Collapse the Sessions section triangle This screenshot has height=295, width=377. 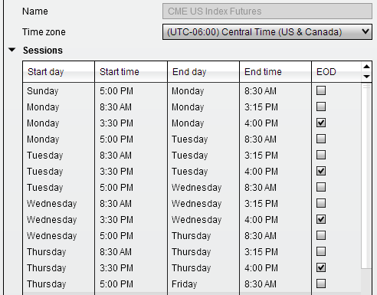(12, 50)
